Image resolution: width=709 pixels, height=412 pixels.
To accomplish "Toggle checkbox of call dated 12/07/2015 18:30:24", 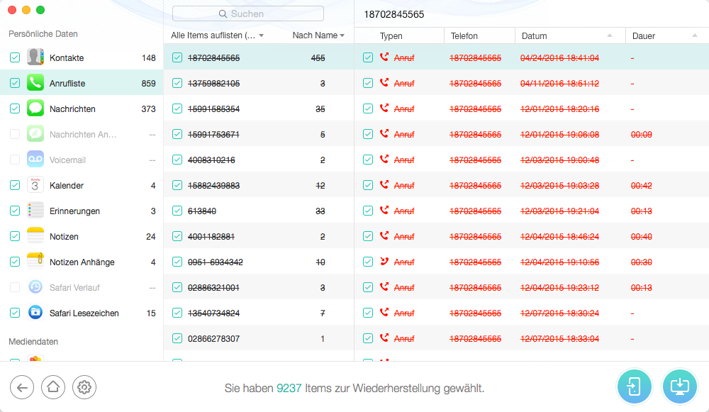I will 368,313.
